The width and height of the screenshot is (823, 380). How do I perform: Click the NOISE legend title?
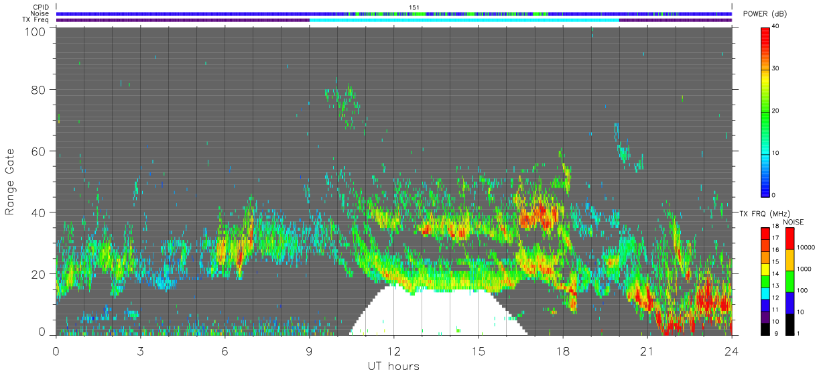coord(793,222)
